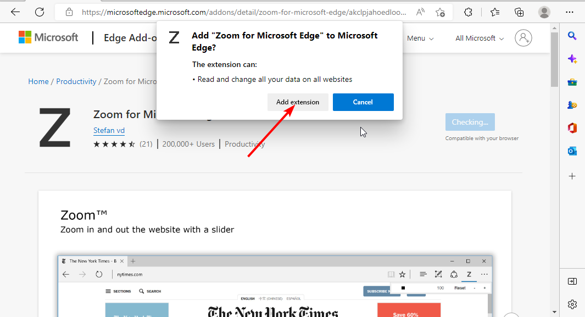Open the sidebar Microsoft Office icon
585x317 pixels.
coord(572,129)
